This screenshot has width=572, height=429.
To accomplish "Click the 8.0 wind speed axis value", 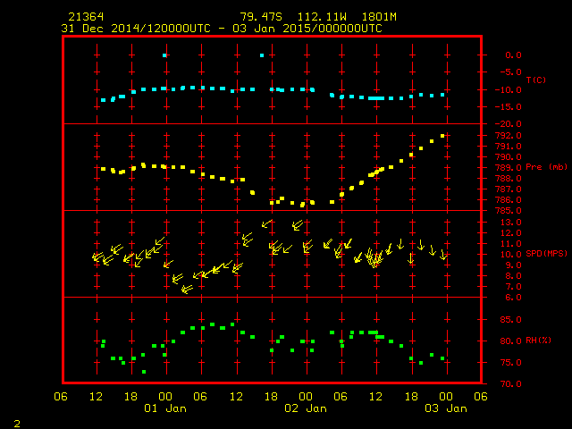I will pos(513,276).
